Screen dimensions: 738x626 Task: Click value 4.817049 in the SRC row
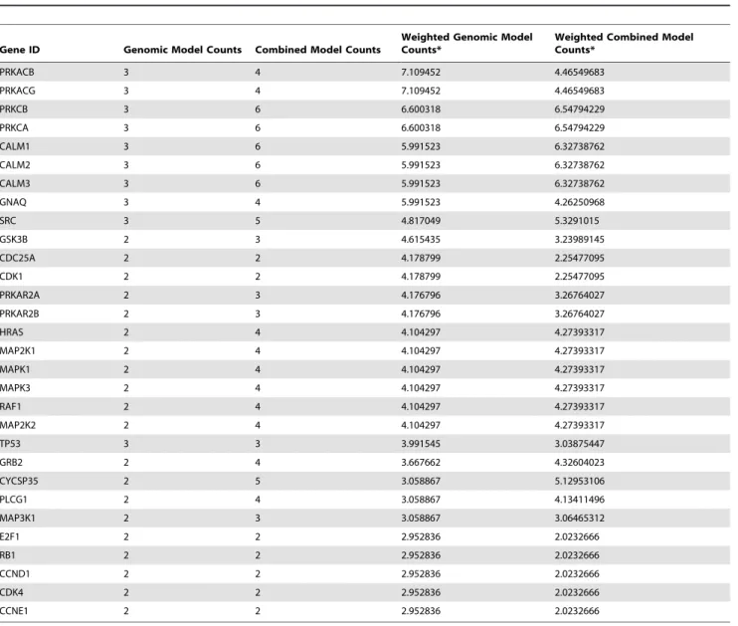(x=421, y=221)
